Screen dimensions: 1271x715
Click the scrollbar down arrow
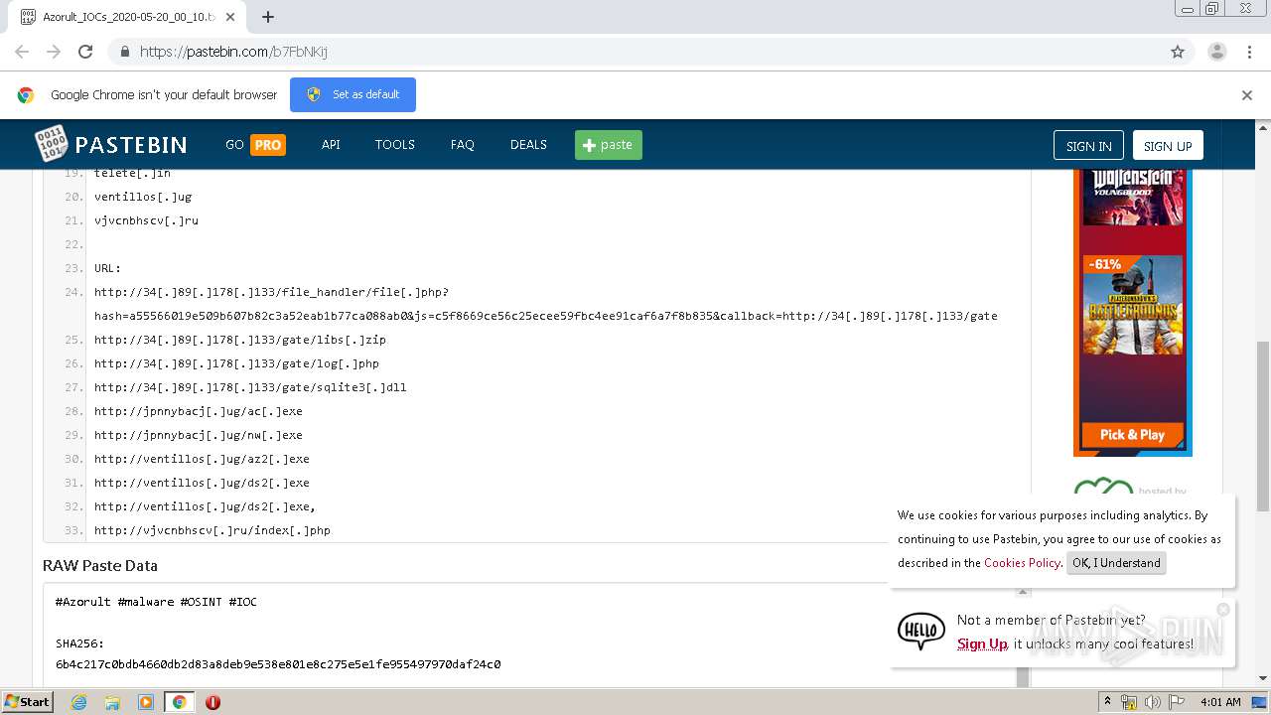pyautogui.click(x=1263, y=678)
